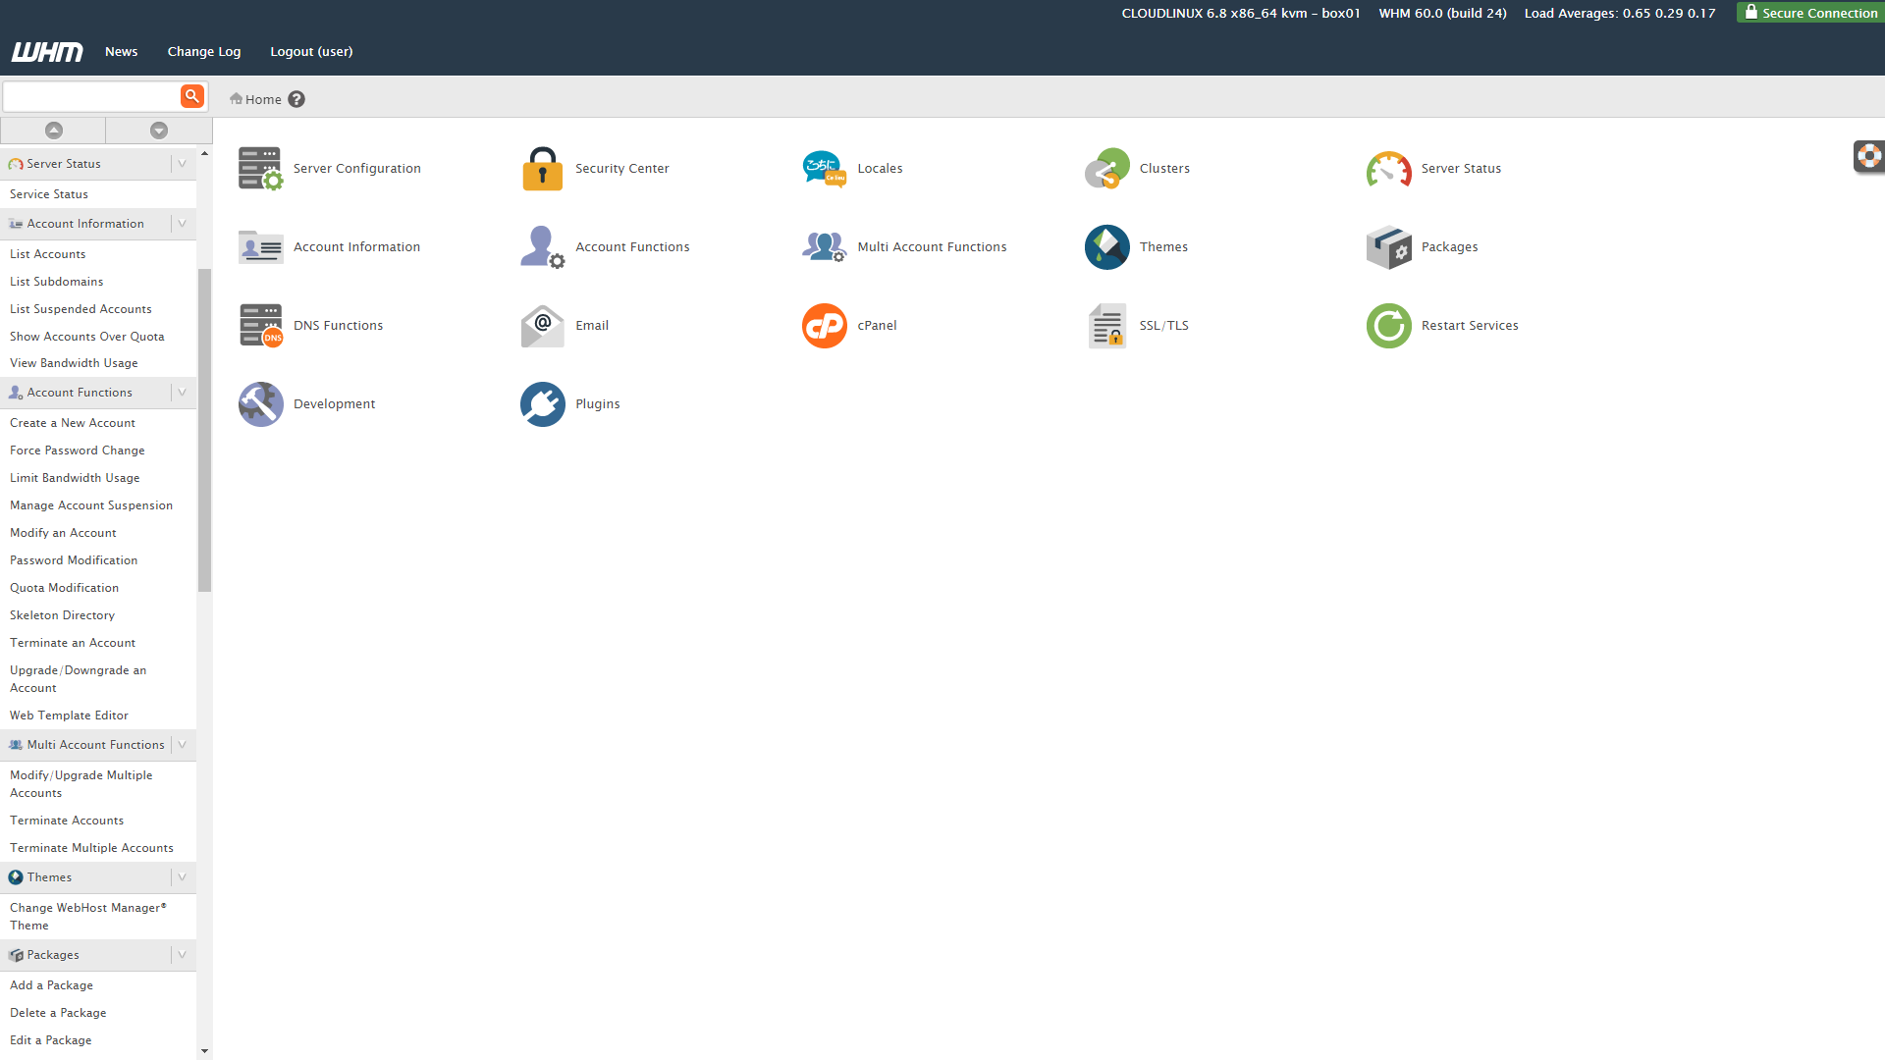Click the collapse-all up arrow in sidebar
This screenshot has height=1060, width=1885.
(x=54, y=131)
